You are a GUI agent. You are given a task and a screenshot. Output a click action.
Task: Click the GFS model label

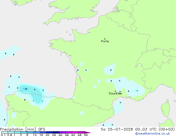[x=42, y=129]
